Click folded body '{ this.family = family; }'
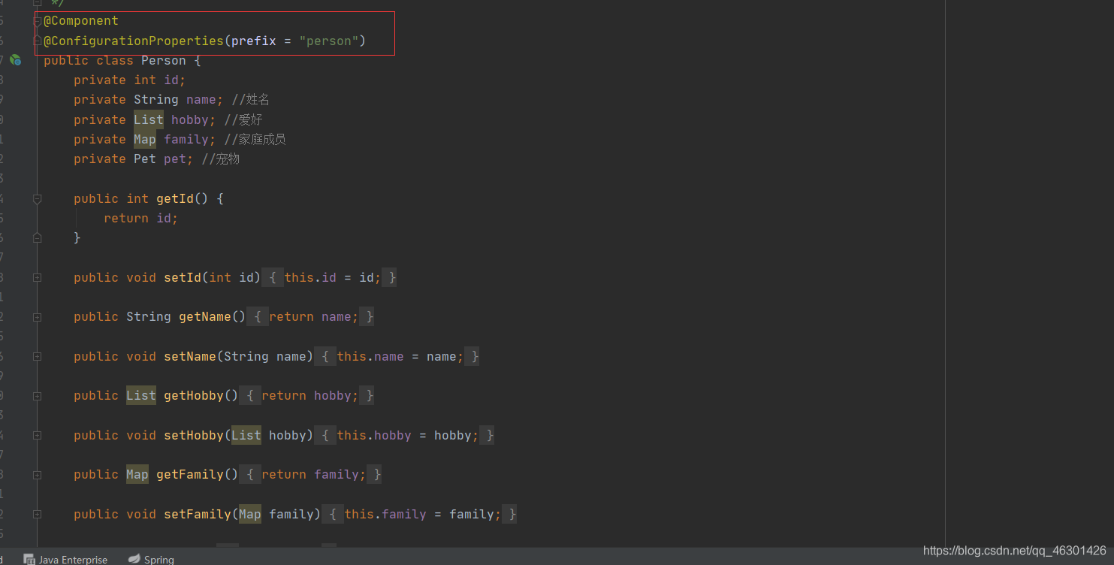 click(x=419, y=514)
